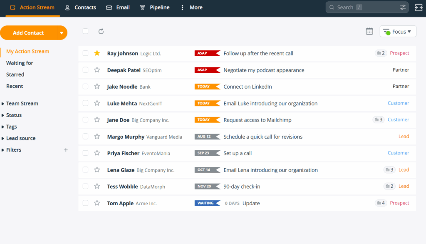
Task: Check the checkbox on Tom Apple's row
Action: [x=85, y=203]
